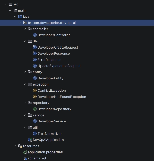154x161 pixels.
Task: Click the application.properties file icon
Action: point(25,152)
